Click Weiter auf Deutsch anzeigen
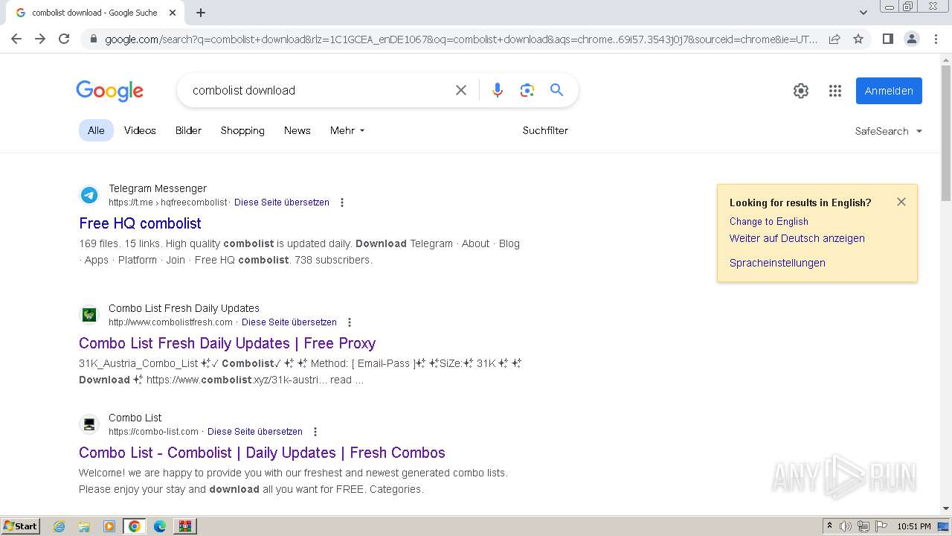The height and width of the screenshot is (536, 952). point(797,238)
